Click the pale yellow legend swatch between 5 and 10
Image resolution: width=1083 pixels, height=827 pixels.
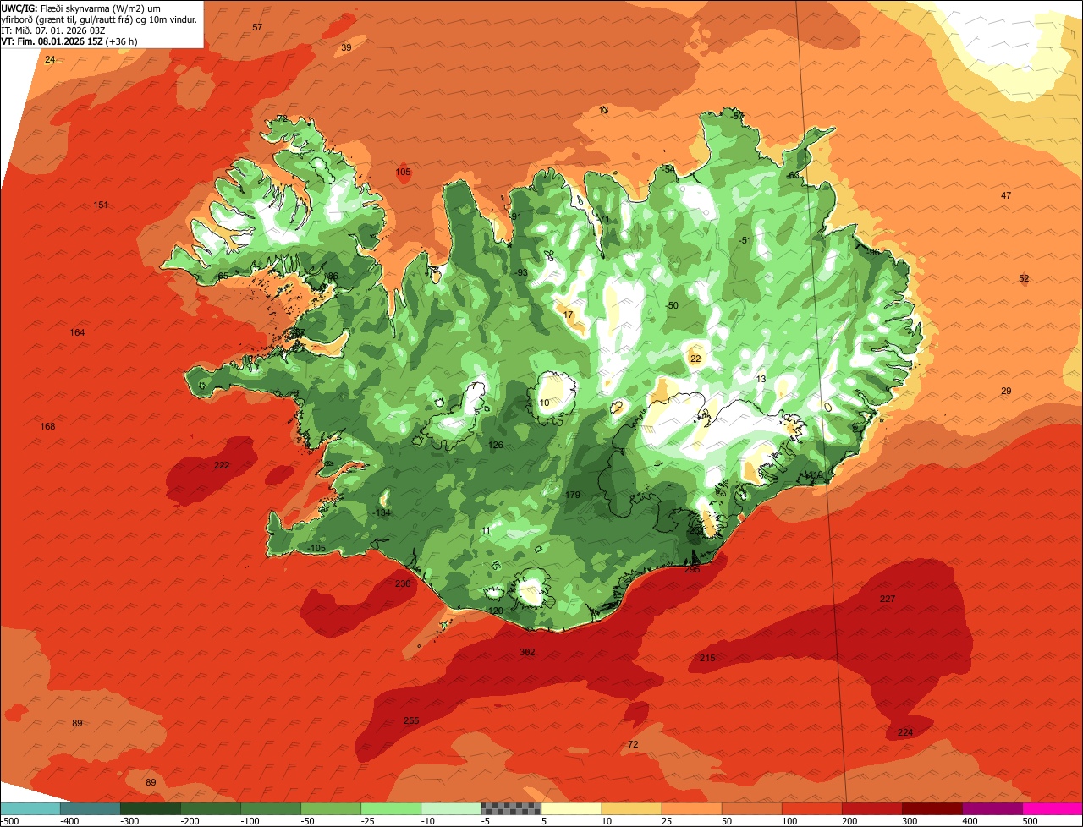[x=571, y=808]
